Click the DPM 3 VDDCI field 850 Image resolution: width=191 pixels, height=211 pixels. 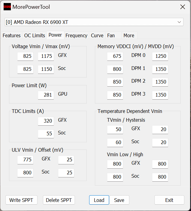point(115,95)
